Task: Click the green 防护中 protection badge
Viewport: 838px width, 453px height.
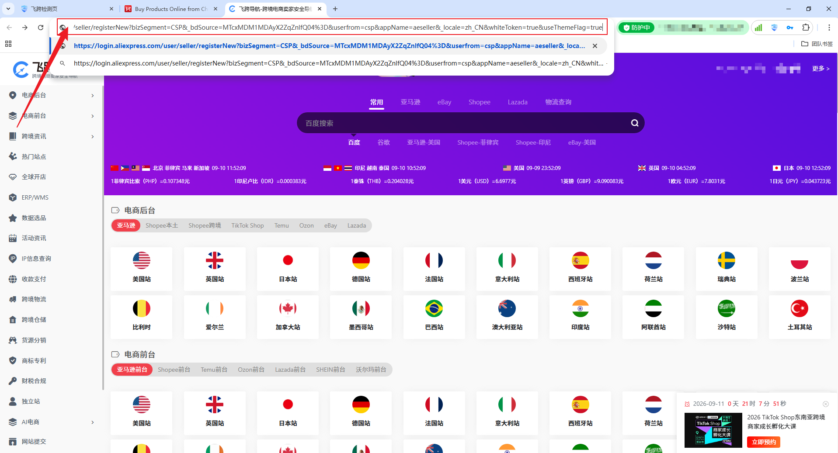Action: click(636, 28)
